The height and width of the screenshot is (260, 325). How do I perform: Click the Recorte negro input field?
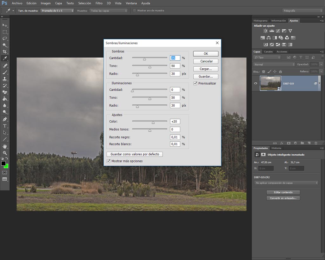pyautogui.click(x=175, y=137)
